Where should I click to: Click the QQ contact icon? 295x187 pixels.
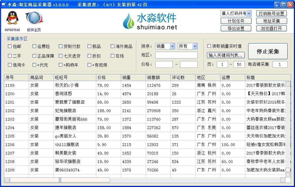(11, 19)
